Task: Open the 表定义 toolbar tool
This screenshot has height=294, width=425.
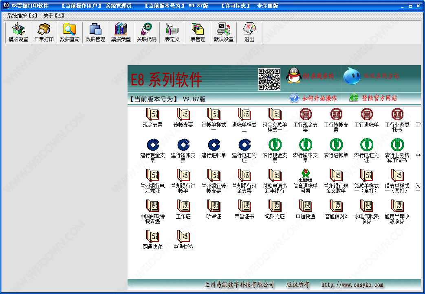Action: point(172,33)
